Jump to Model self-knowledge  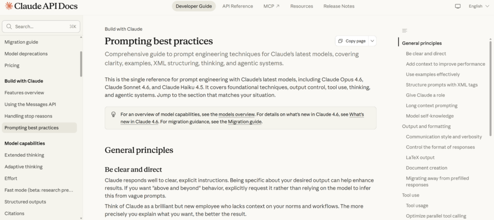click(430, 116)
